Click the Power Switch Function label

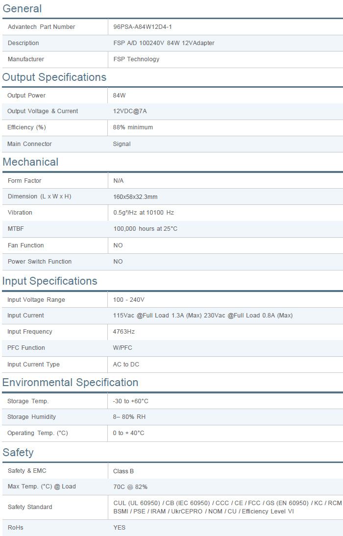tap(39, 262)
